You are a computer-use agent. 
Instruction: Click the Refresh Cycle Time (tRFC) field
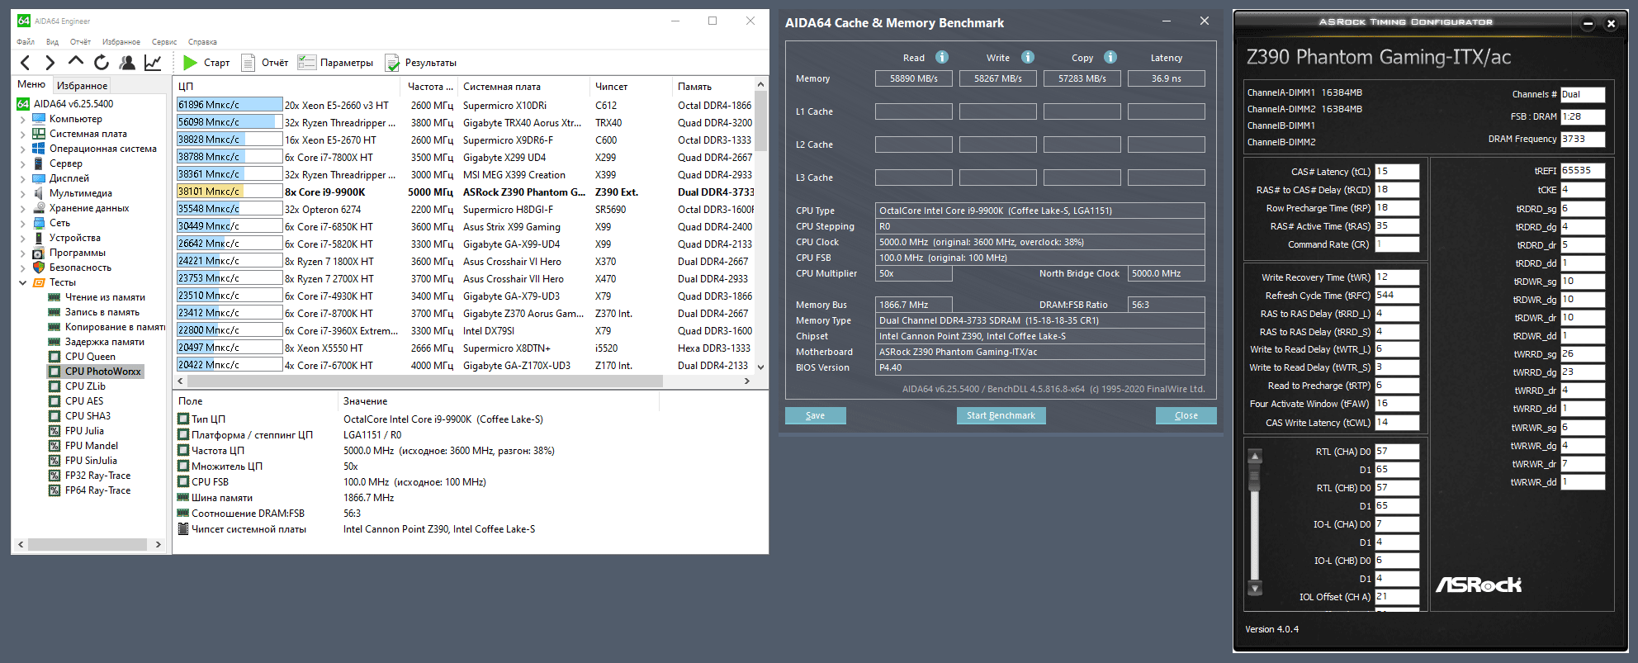1397,296
